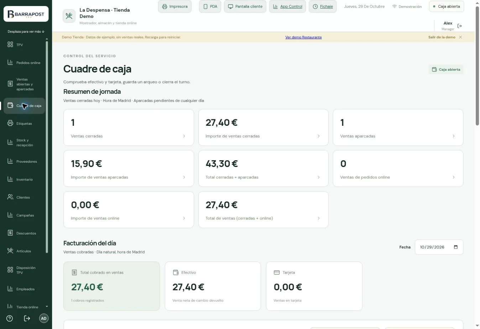
Task: Click the 43,30 € total value
Action: tap(222, 164)
